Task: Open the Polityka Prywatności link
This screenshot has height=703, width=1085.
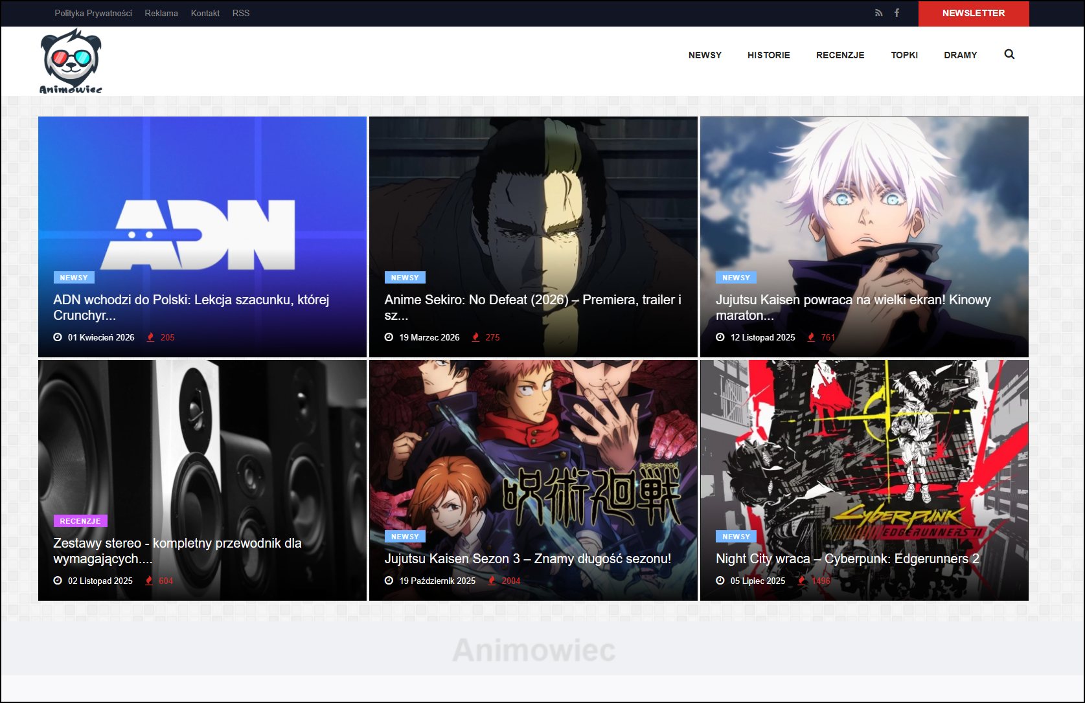Action: 93,13
